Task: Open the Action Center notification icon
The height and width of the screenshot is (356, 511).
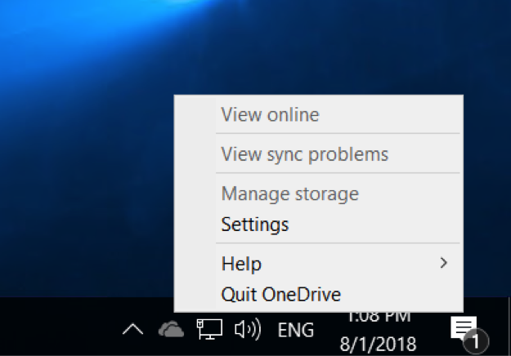Action: [464, 327]
